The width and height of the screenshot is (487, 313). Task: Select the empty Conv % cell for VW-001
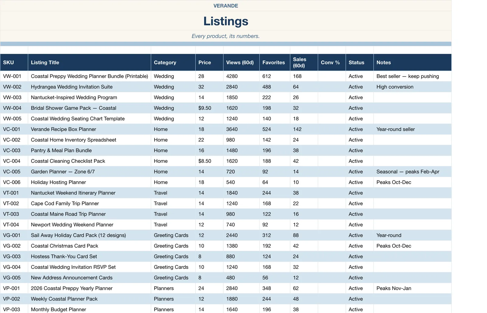(x=332, y=76)
